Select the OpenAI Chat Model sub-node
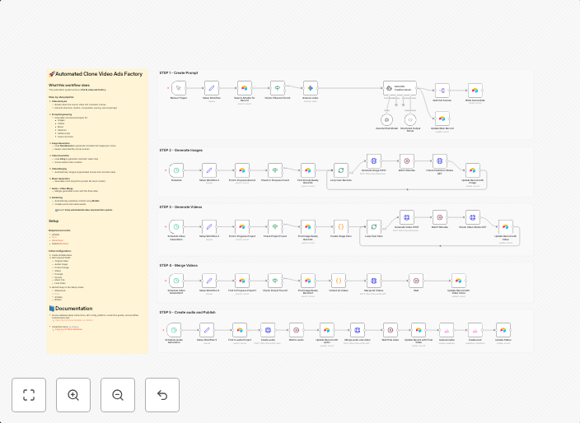This screenshot has width=580, height=423. [387, 119]
